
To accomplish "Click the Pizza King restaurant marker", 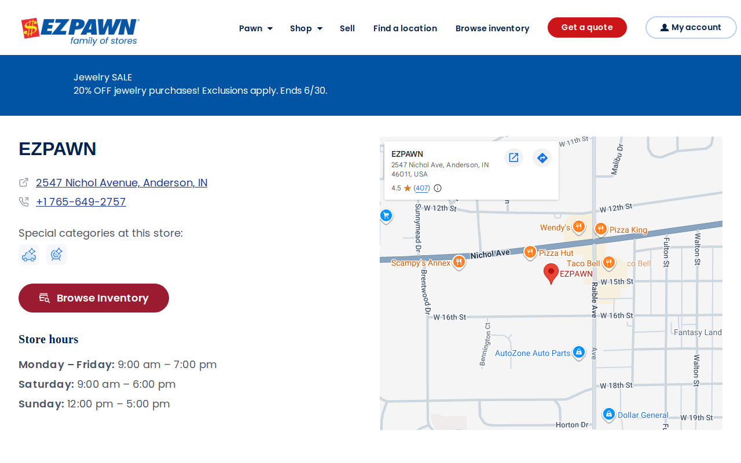I will [601, 229].
